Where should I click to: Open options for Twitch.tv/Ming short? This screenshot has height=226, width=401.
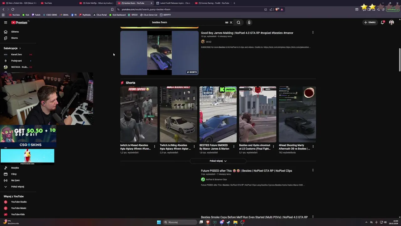194,147
